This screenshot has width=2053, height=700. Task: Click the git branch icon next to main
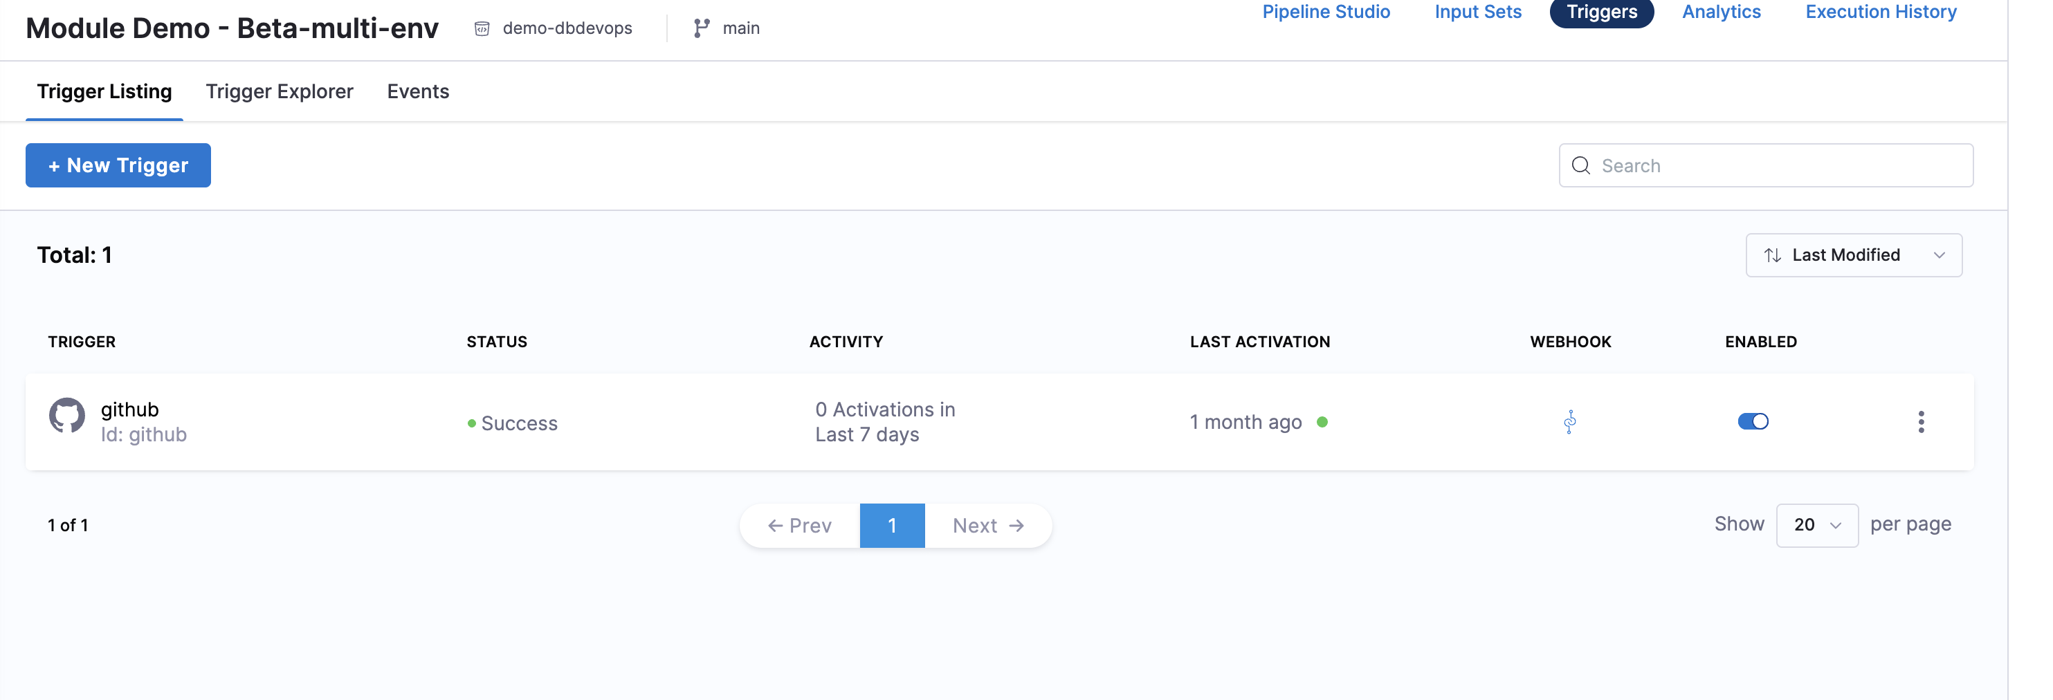[702, 28]
